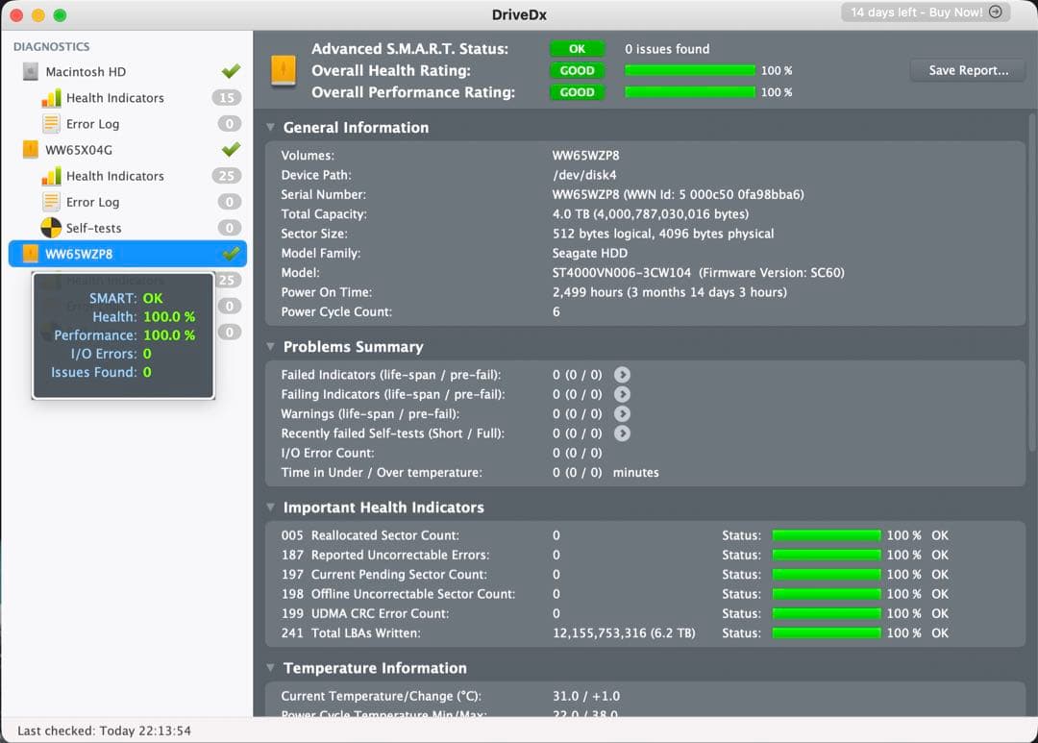Click the large orange drive icon in header

[x=284, y=70]
